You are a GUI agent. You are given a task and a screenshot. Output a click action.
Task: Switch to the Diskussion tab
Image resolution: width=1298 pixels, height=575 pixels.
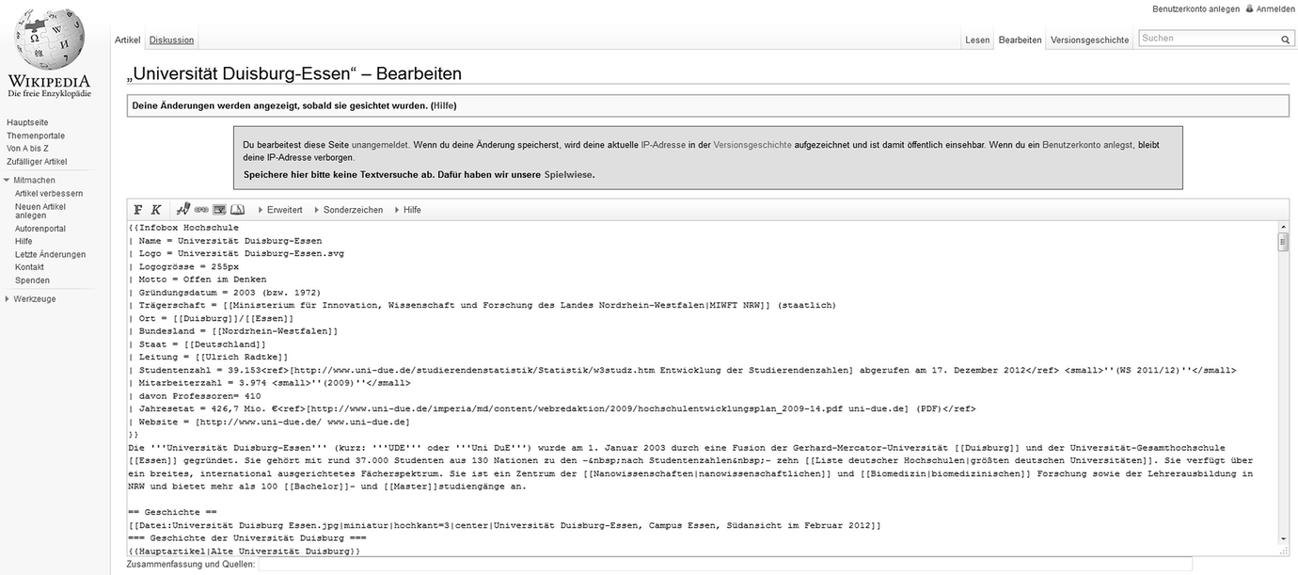171,40
